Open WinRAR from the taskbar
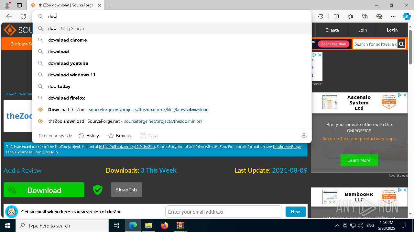414x232 pixels. point(180,226)
